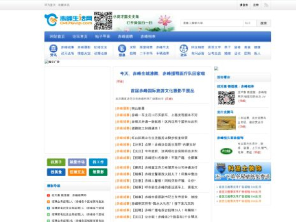
Task: Click the broken 展示广告 image placeholder
Action: 52,62
